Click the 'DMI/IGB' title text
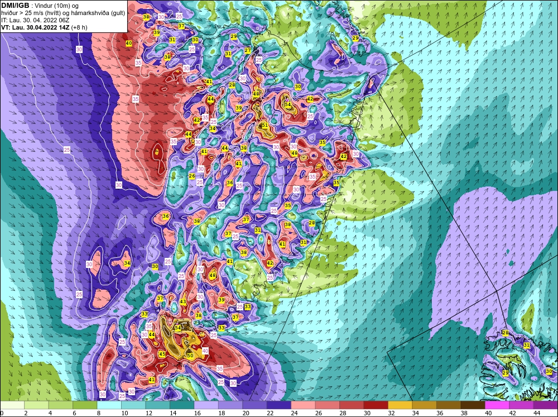 [x=15, y=6]
